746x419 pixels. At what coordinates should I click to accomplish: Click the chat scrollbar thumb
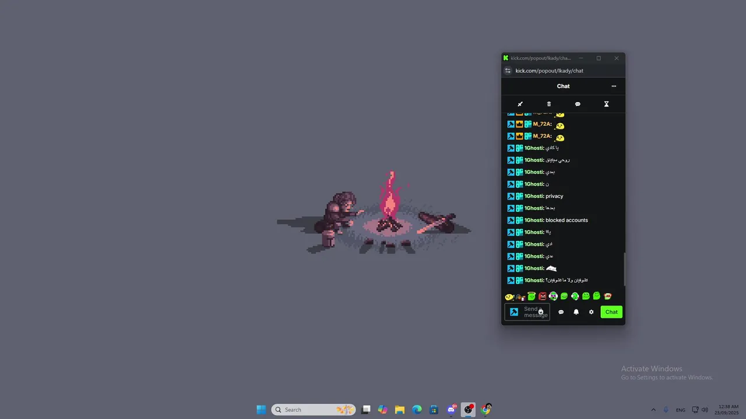pyautogui.click(x=624, y=269)
